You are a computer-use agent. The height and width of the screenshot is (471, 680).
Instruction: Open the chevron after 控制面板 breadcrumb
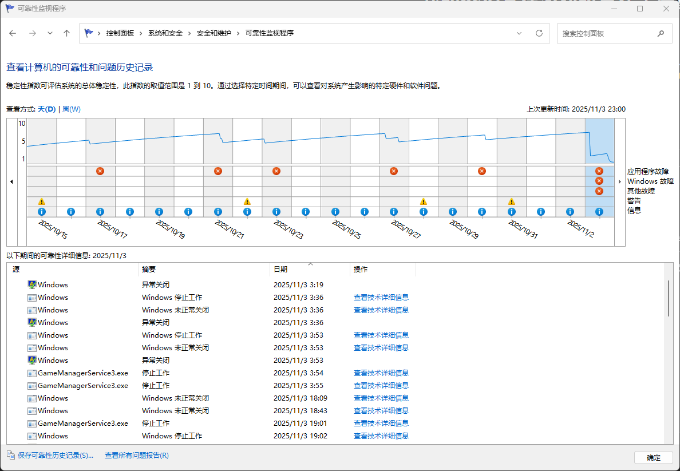(141, 33)
